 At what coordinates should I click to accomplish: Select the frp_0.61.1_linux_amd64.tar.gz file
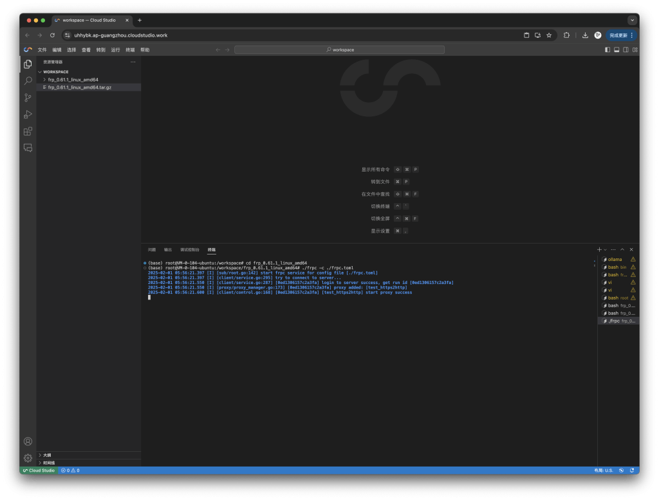pos(79,87)
